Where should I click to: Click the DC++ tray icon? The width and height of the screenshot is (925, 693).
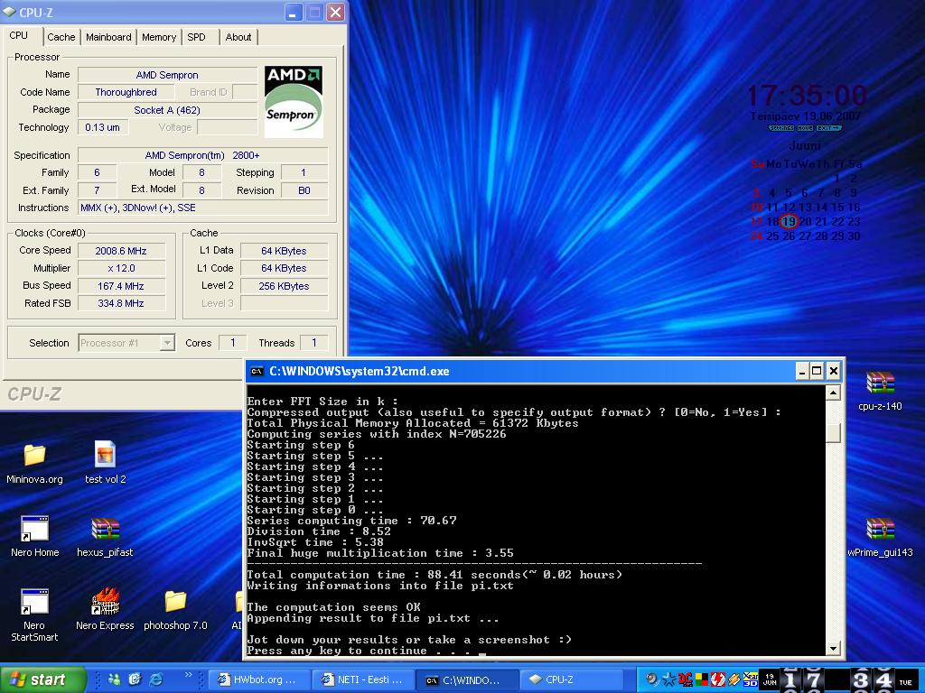[x=685, y=679]
